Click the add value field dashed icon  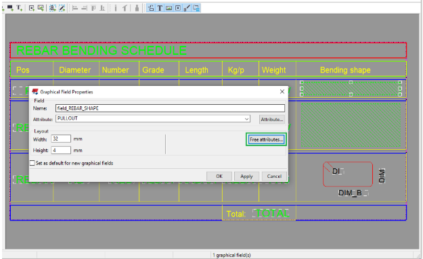click(x=53, y=8)
